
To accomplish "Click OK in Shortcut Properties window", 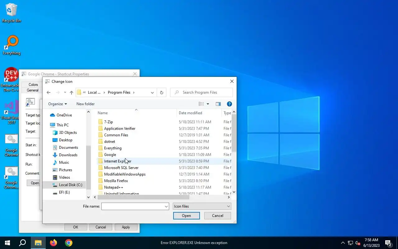I will point(76,227).
